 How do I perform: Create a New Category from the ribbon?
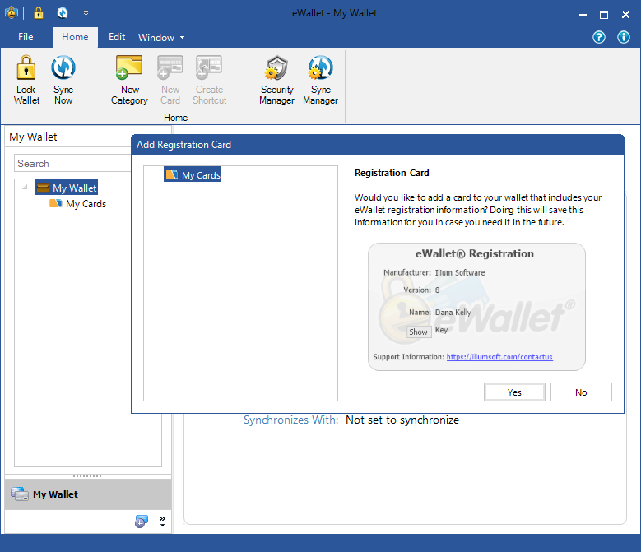(x=129, y=80)
